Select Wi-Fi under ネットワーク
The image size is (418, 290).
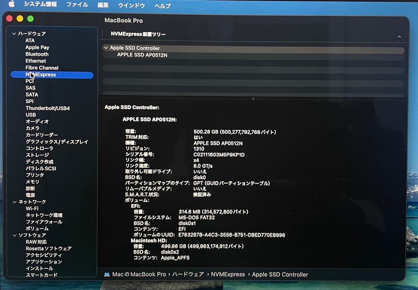pos(31,208)
